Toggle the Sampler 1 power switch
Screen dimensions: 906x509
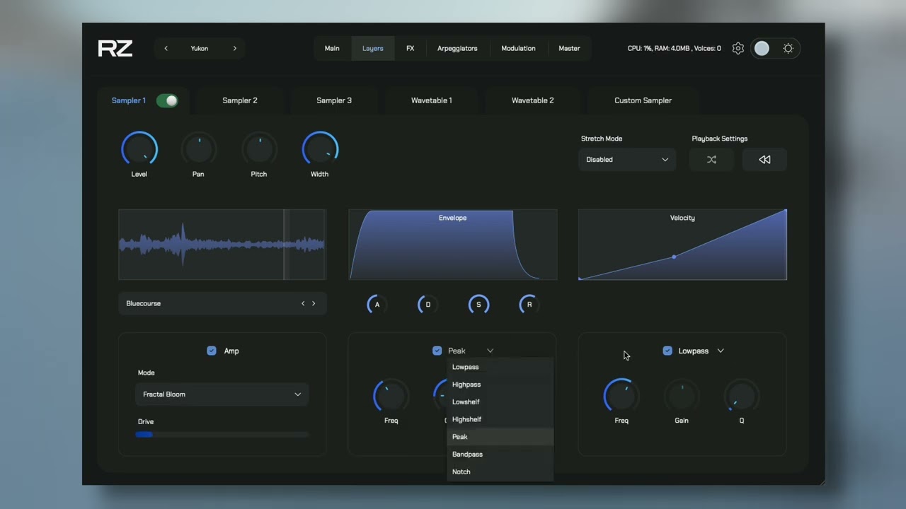(167, 100)
